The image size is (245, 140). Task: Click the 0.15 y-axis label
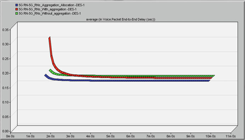point(5,88)
